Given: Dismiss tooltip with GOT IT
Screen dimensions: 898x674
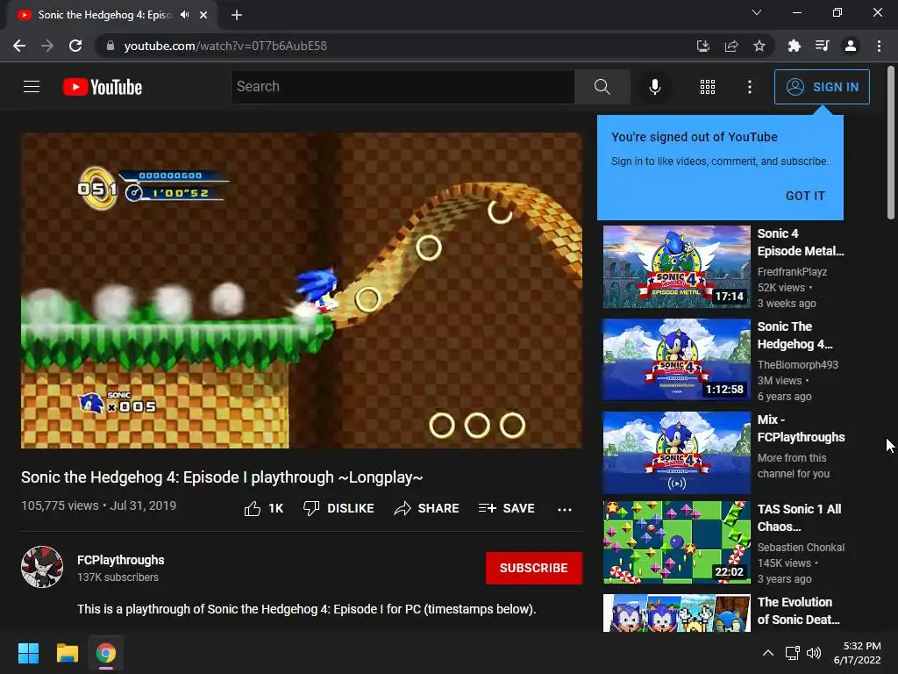Looking at the screenshot, I should tap(805, 196).
